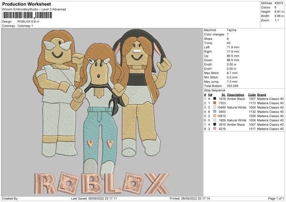
Task: Pick the white swatch in stop row 1829
Action: tap(214, 120)
